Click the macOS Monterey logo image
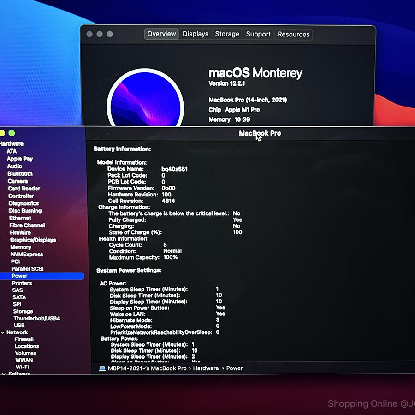Image resolution: width=415 pixels, height=415 pixels. [x=145, y=98]
